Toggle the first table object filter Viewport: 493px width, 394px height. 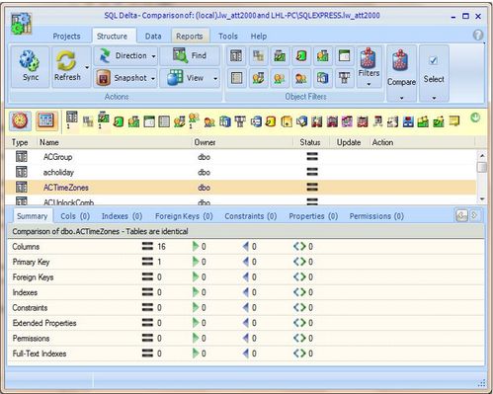[x=236, y=56]
